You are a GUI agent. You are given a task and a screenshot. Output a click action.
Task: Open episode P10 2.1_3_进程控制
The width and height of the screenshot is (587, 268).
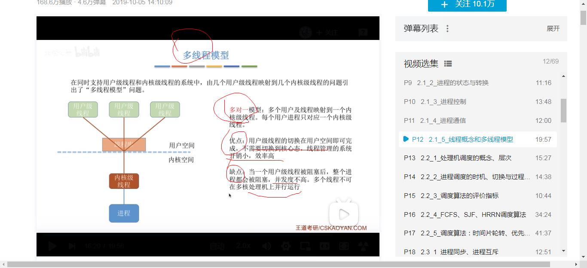[478, 102]
